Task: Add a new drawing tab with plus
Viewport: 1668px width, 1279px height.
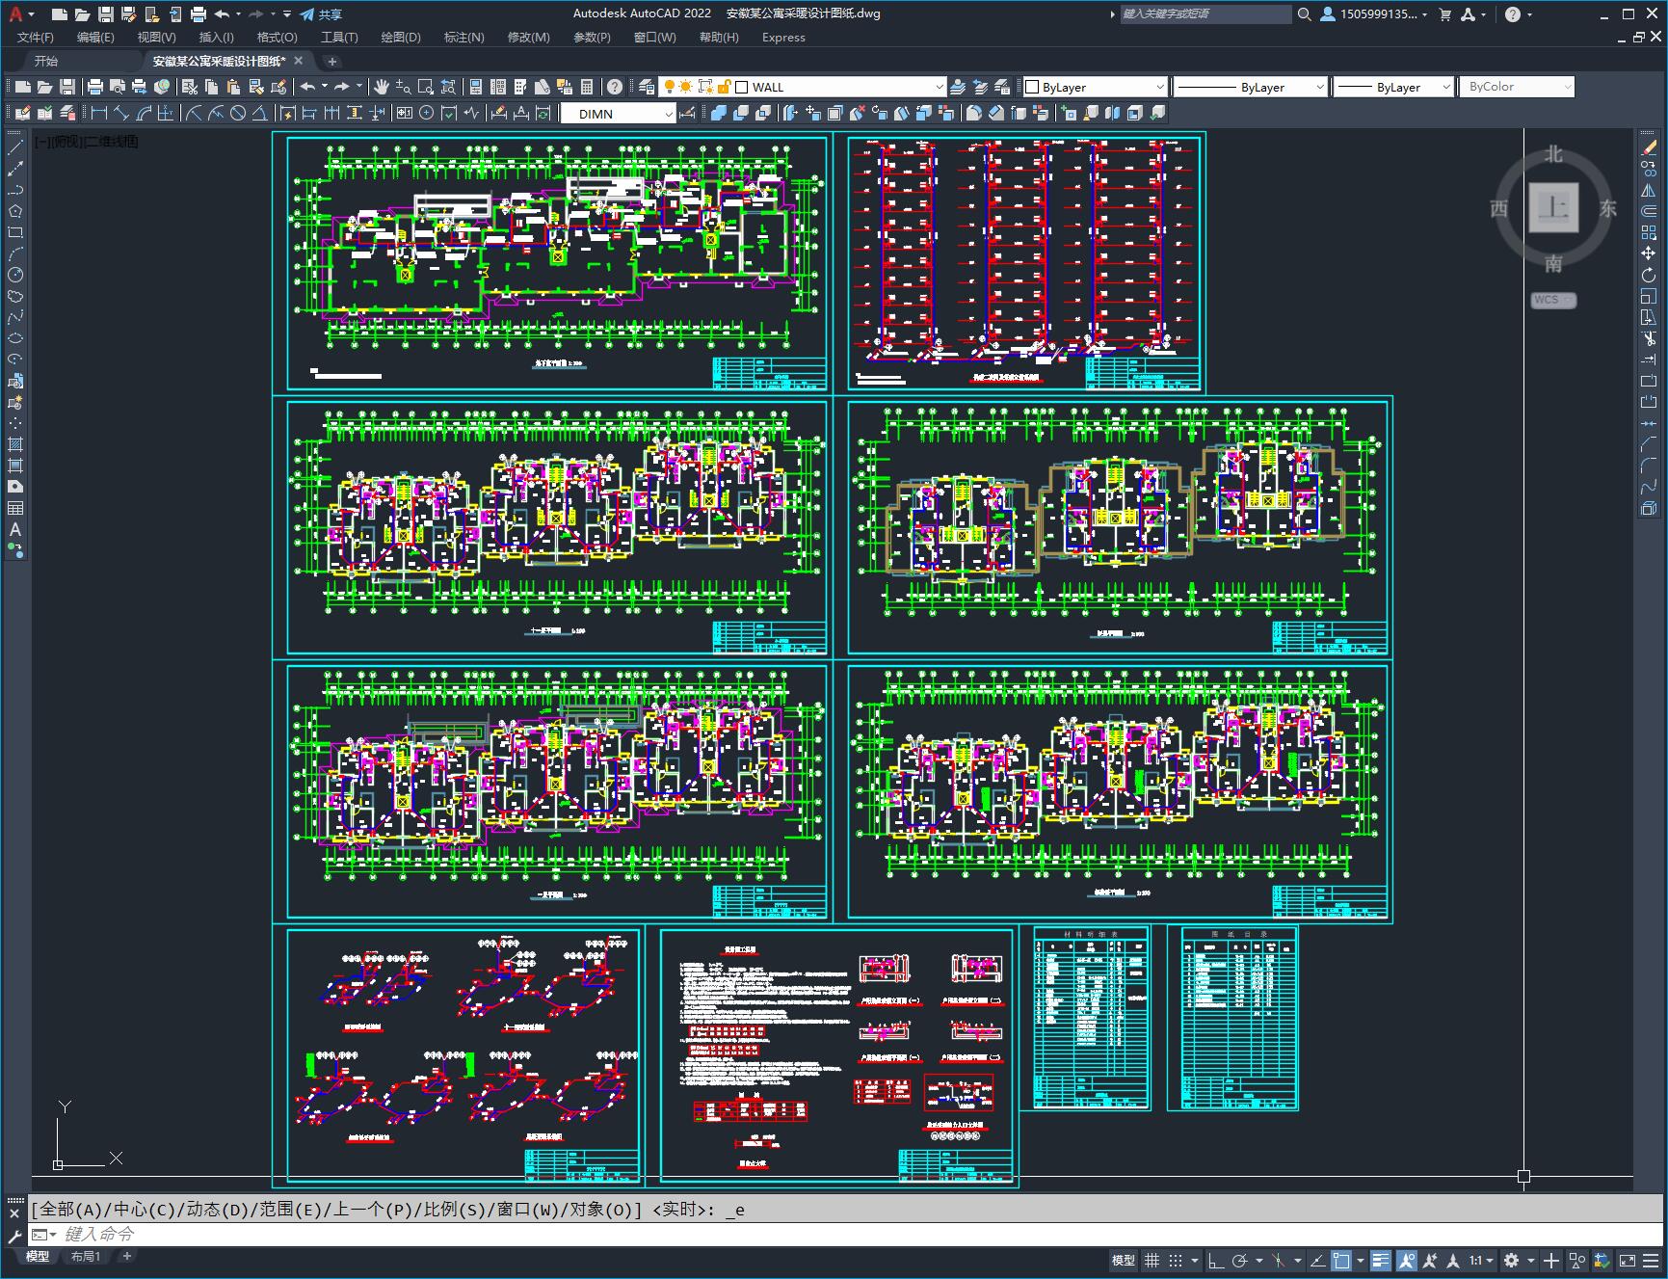Action: 332,61
